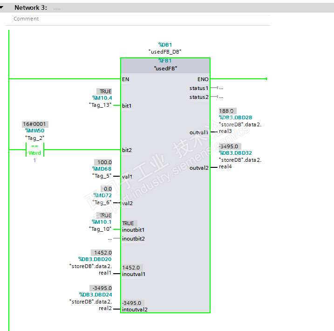Select the %DB3.DBD32 address
This screenshot has height=331, width=334.
[x=235, y=153]
